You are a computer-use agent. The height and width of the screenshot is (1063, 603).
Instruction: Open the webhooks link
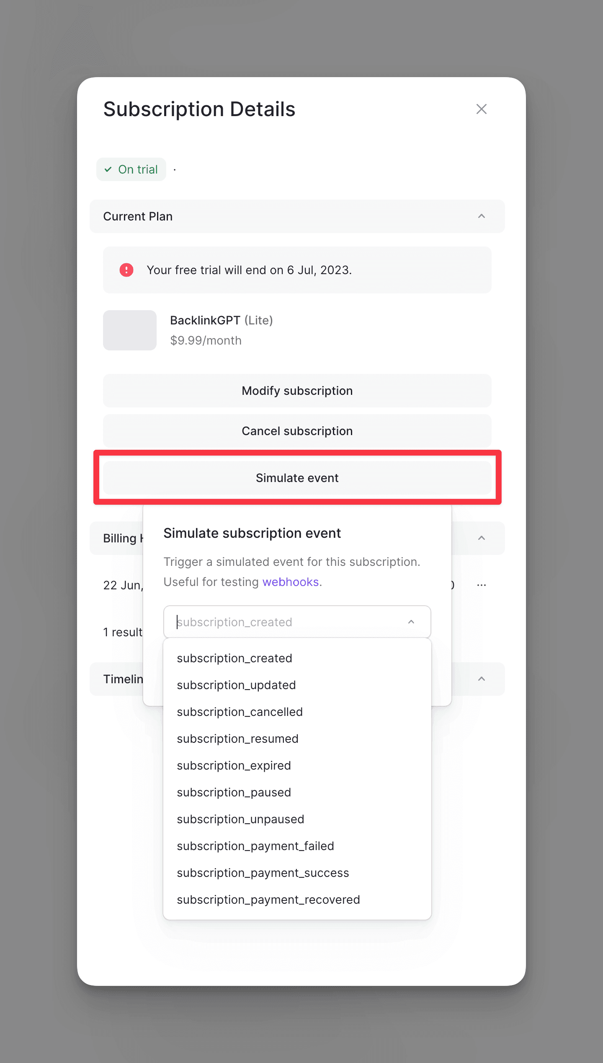pyautogui.click(x=291, y=582)
